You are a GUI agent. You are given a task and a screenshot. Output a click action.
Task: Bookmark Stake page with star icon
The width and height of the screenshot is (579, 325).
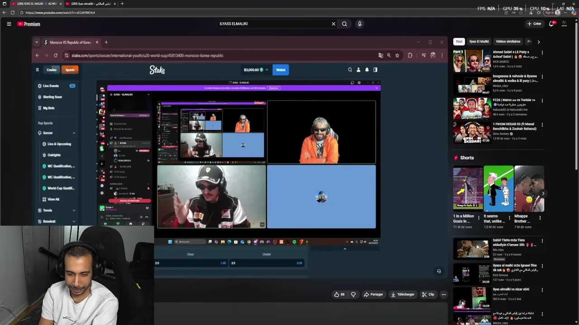point(397,56)
